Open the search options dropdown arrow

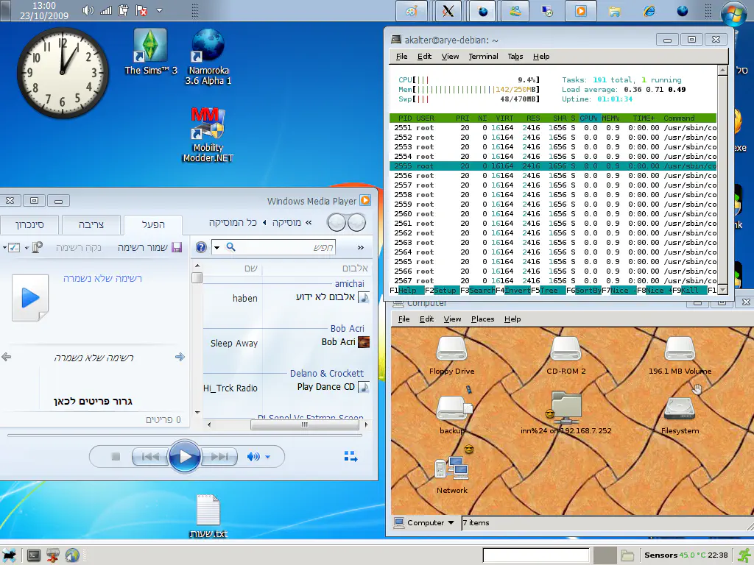tap(216, 248)
